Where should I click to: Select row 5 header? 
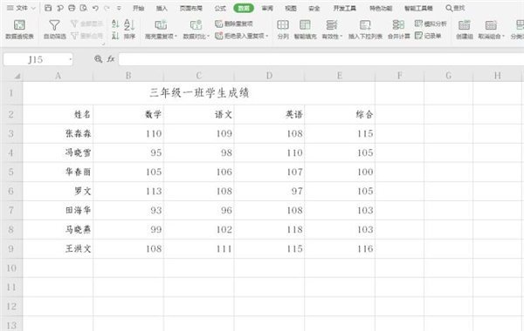(11, 172)
